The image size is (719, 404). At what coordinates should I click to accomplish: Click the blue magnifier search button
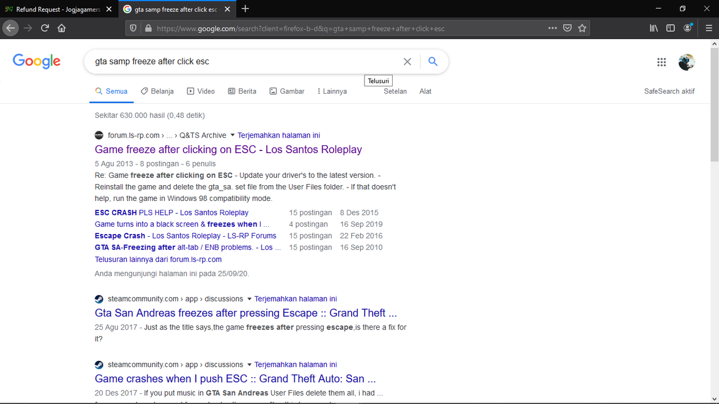pos(433,62)
